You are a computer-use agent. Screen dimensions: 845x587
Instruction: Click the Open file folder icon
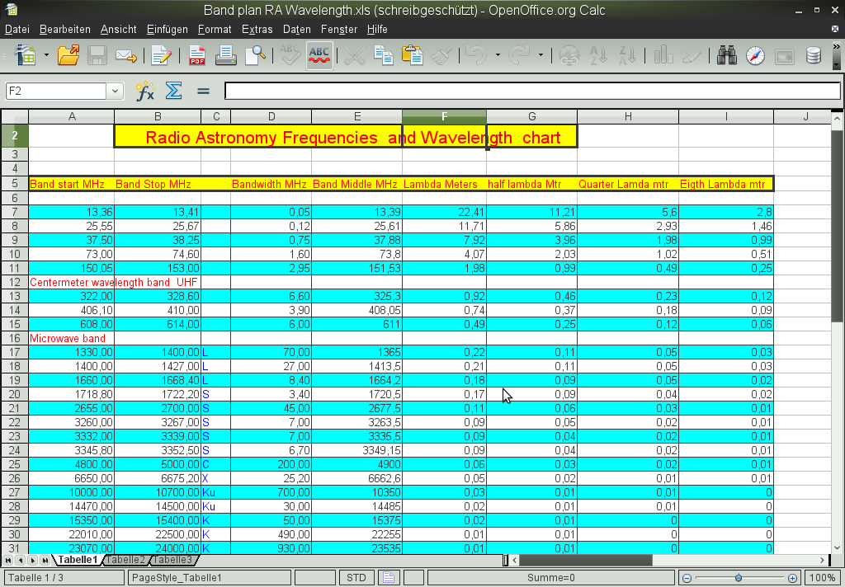pyautogui.click(x=68, y=56)
